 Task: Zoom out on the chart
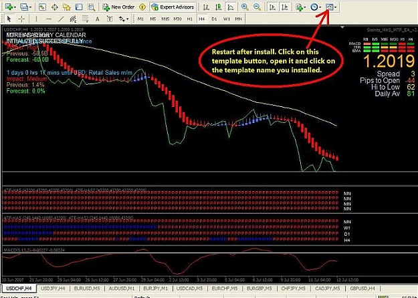click(x=257, y=7)
